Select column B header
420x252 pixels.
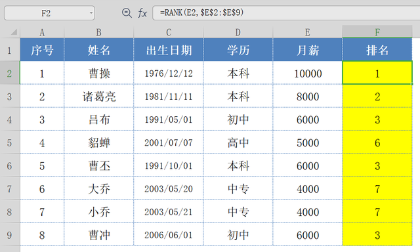[x=99, y=32]
